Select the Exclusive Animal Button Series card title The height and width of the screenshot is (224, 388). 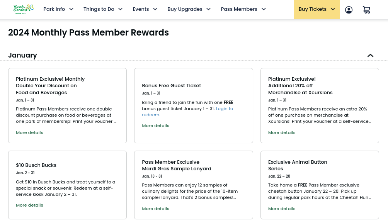pyautogui.click(x=297, y=165)
